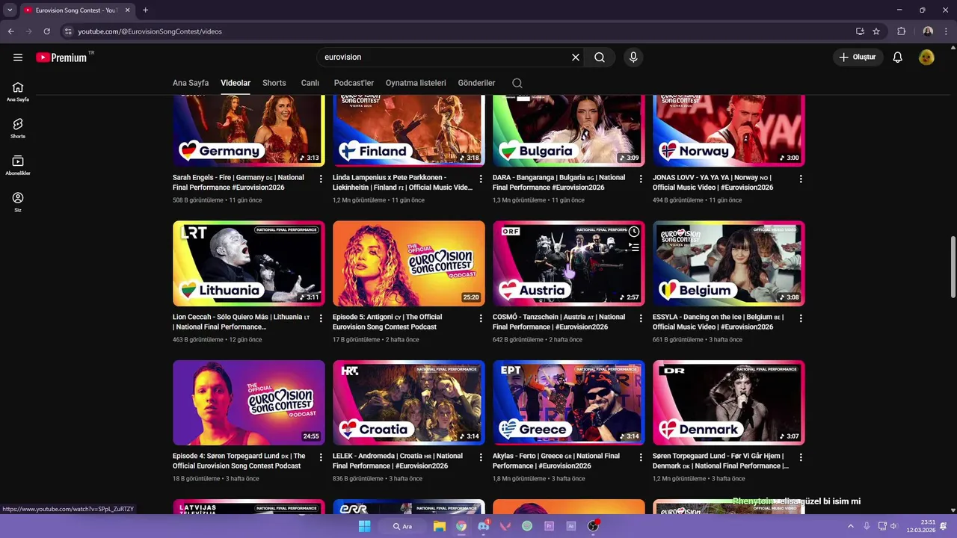This screenshot has height=538, width=957.
Task: Open options menu for Søren Torpegaard Lund video
Action: click(x=801, y=457)
